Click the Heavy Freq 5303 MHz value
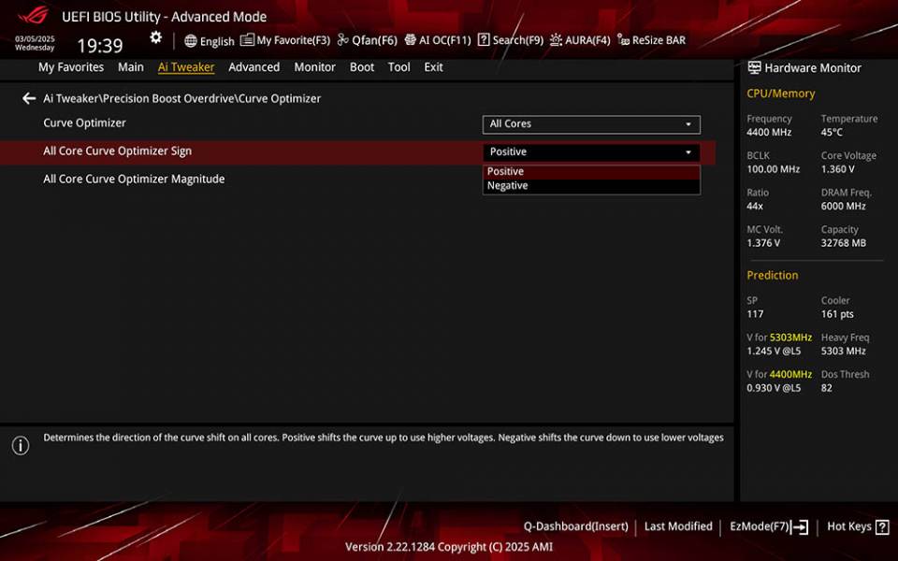 point(844,351)
